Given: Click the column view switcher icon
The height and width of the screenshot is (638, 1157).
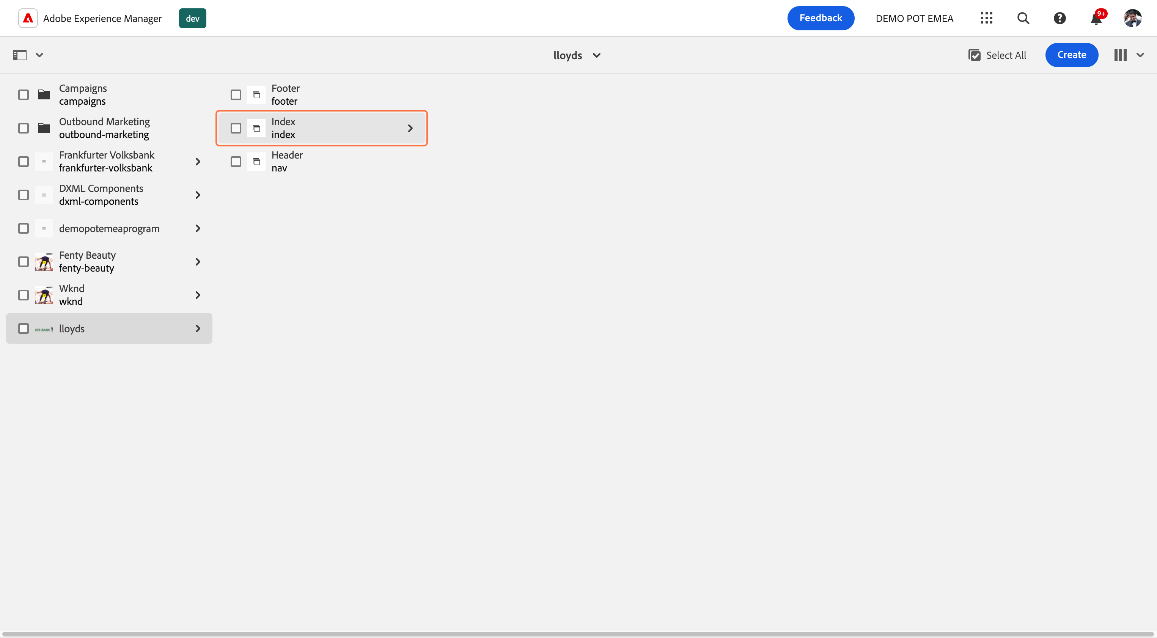Looking at the screenshot, I should click(x=1120, y=55).
